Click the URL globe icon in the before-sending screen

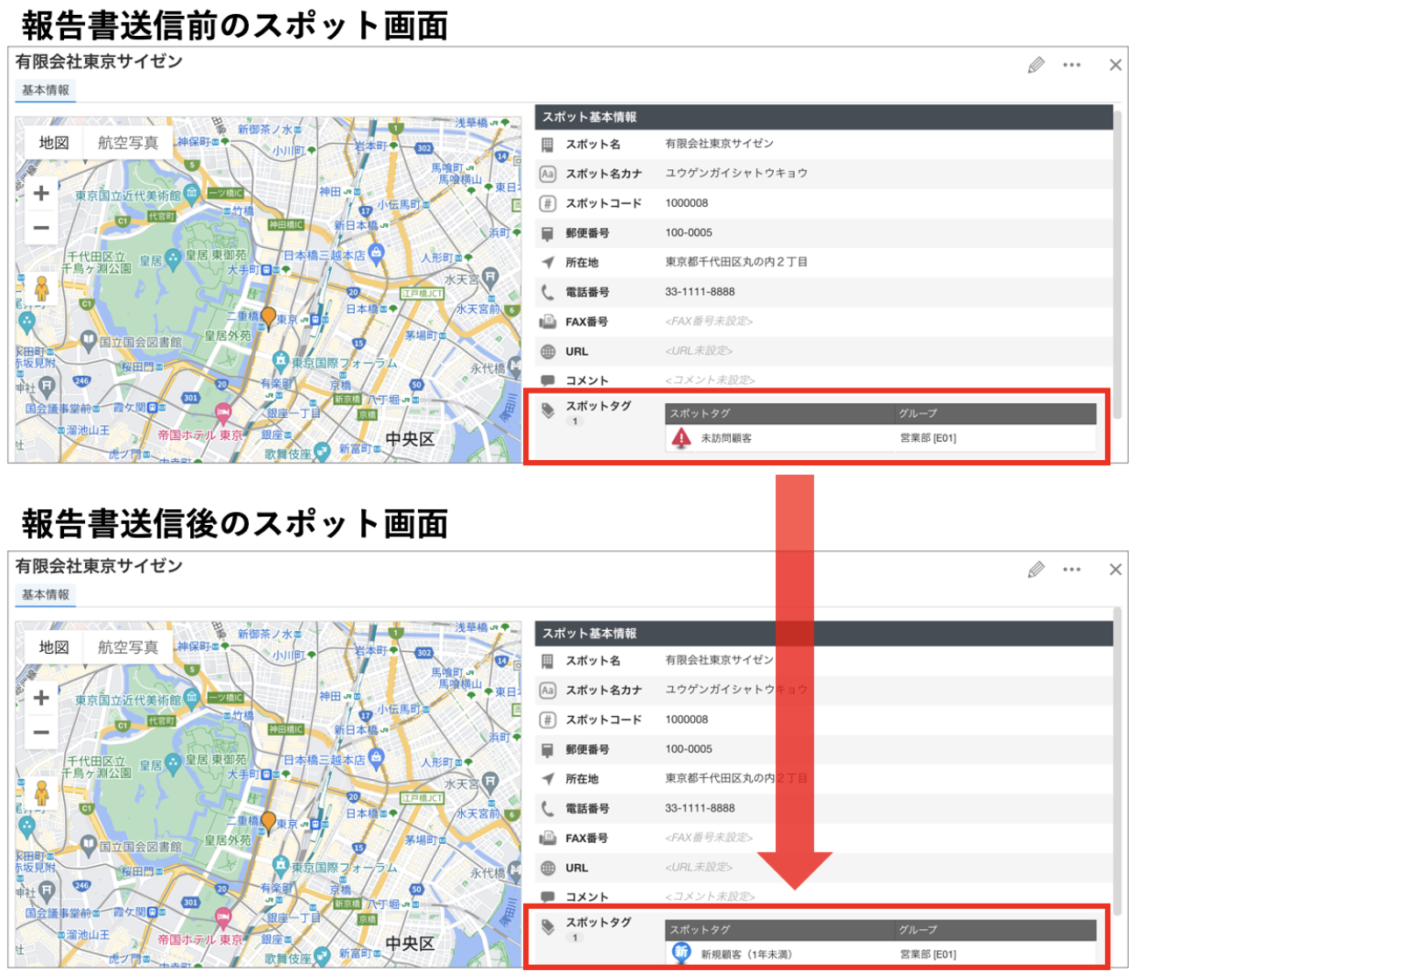[548, 351]
